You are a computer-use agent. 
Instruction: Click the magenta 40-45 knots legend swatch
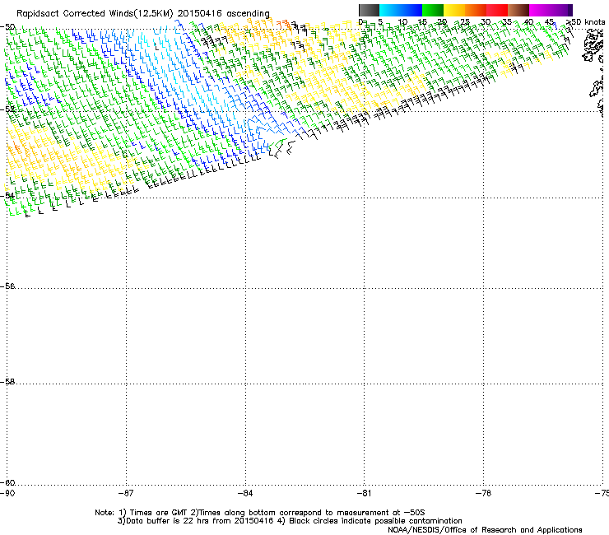(x=540, y=10)
